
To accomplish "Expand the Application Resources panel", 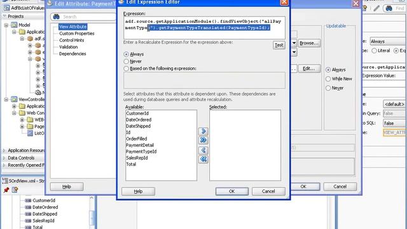I will (x=4, y=151).
